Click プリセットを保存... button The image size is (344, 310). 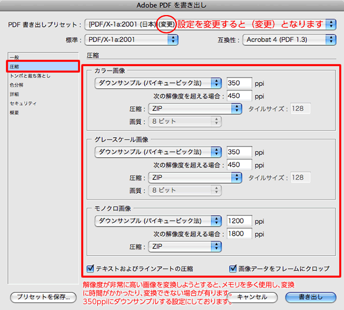tap(43, 297)
